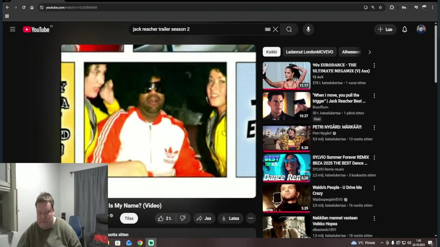Screen dimensions: 440x247
Task: Visit the Petri Nygård channel name
Action: pyautogui.click(x=322, y=133)
